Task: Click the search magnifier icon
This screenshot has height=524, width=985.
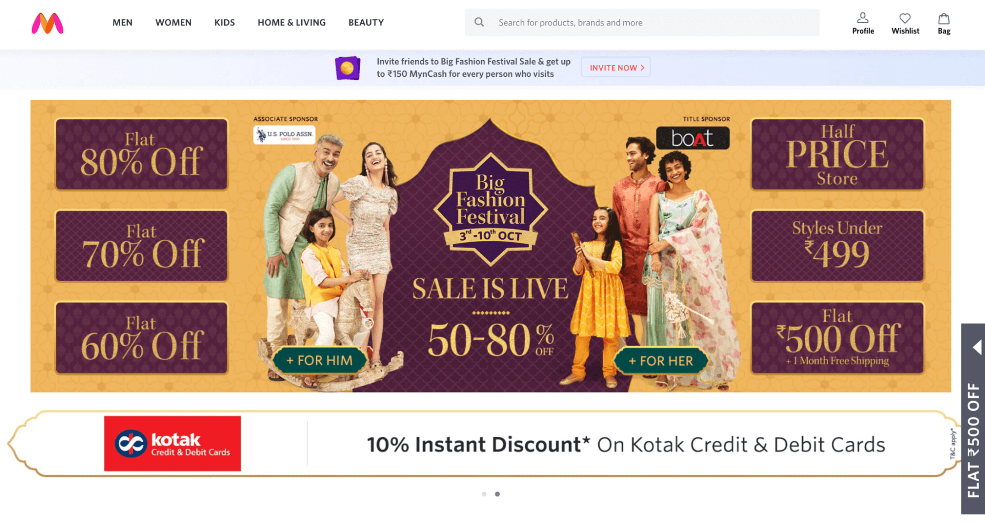Action: click(479, 22)
